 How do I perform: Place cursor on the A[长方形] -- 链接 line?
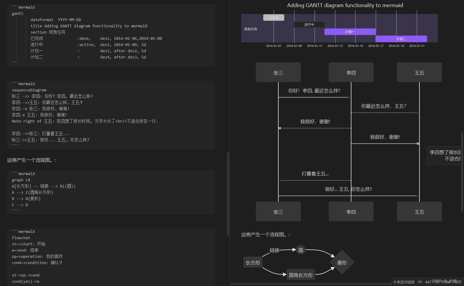click(44, 186)
